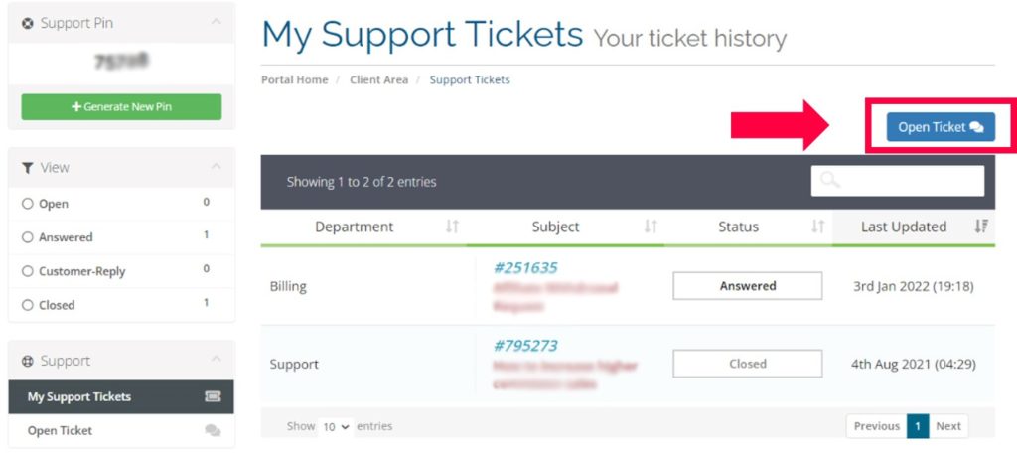Screen dimensions: 1017x454
Task: Focus the ticket search field
Action: 898,180
